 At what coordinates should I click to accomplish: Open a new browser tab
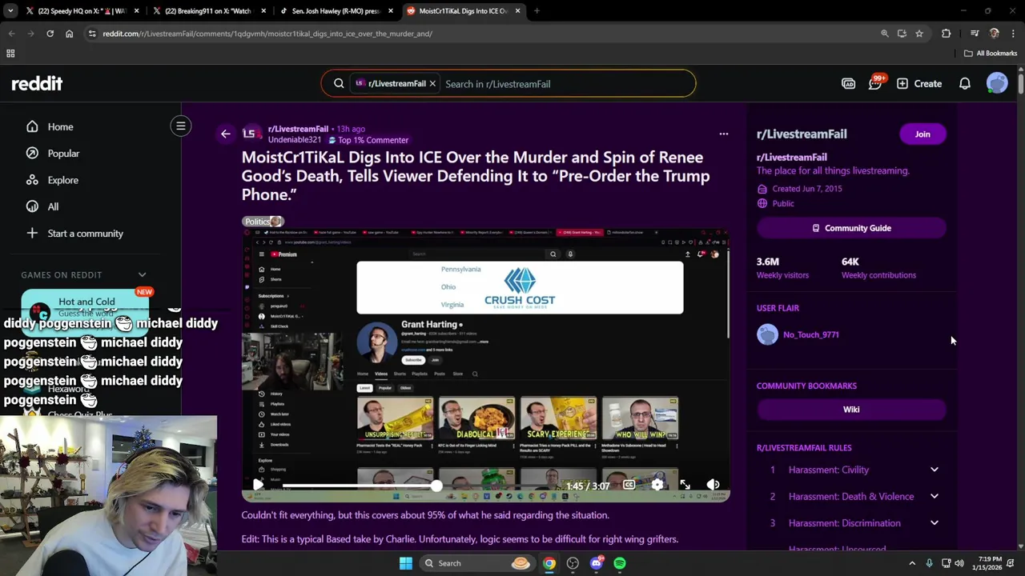[x=537, y=11]
